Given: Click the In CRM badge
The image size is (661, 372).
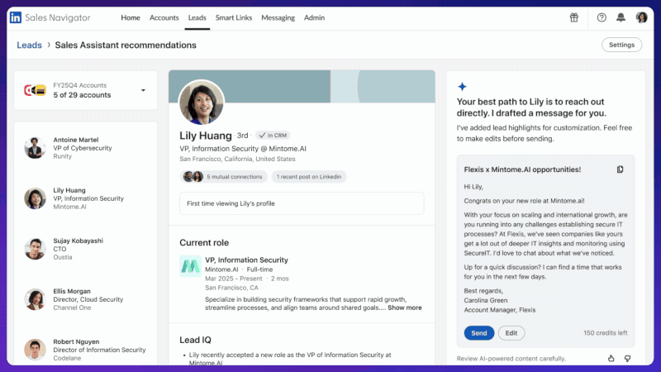Looking at the screenshot, I should coord(273,136).
